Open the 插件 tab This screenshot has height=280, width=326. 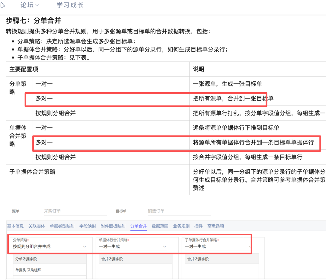tap(198, 226)
